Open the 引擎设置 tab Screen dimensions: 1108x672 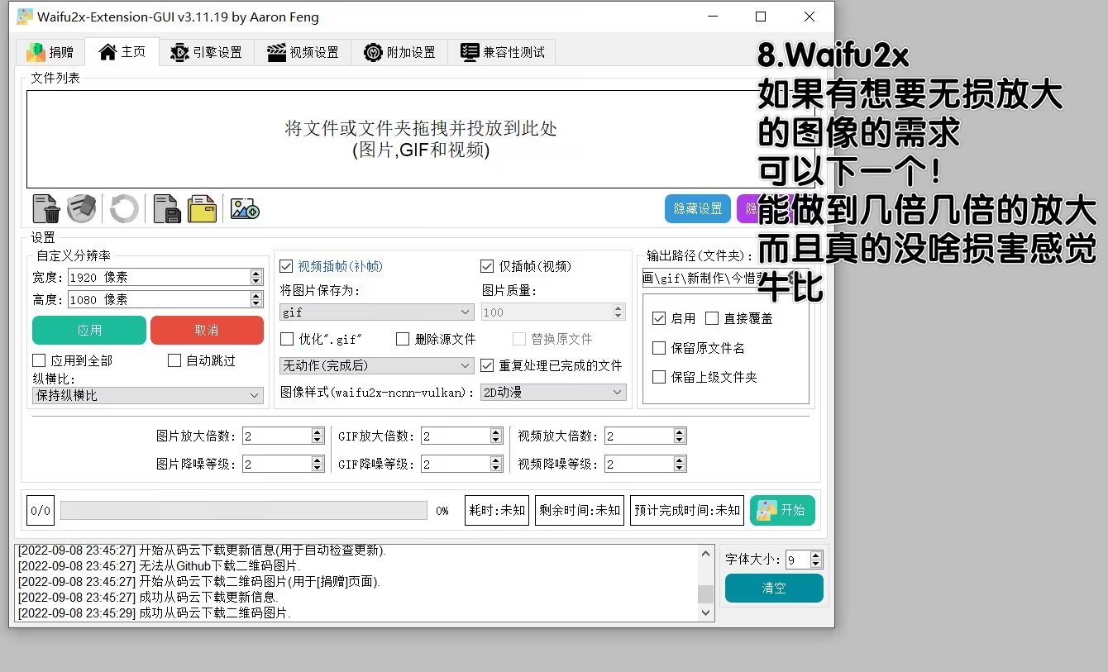point(207,52)
